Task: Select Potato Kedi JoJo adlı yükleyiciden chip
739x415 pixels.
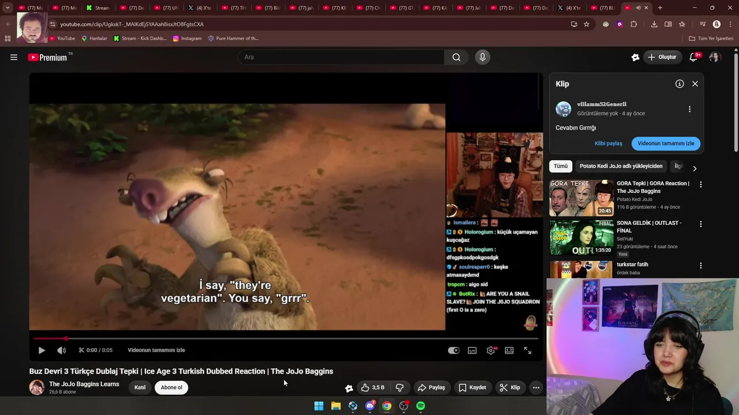Action: [621, 166]
